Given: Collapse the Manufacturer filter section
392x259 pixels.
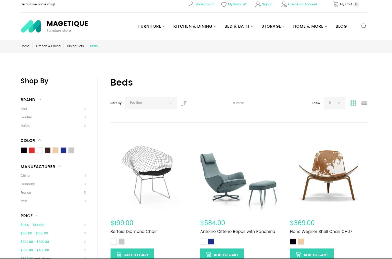Looking at the screenshot, I should (x=60, y=167).
